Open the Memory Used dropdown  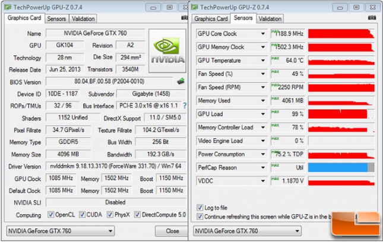tap(263, 100)
